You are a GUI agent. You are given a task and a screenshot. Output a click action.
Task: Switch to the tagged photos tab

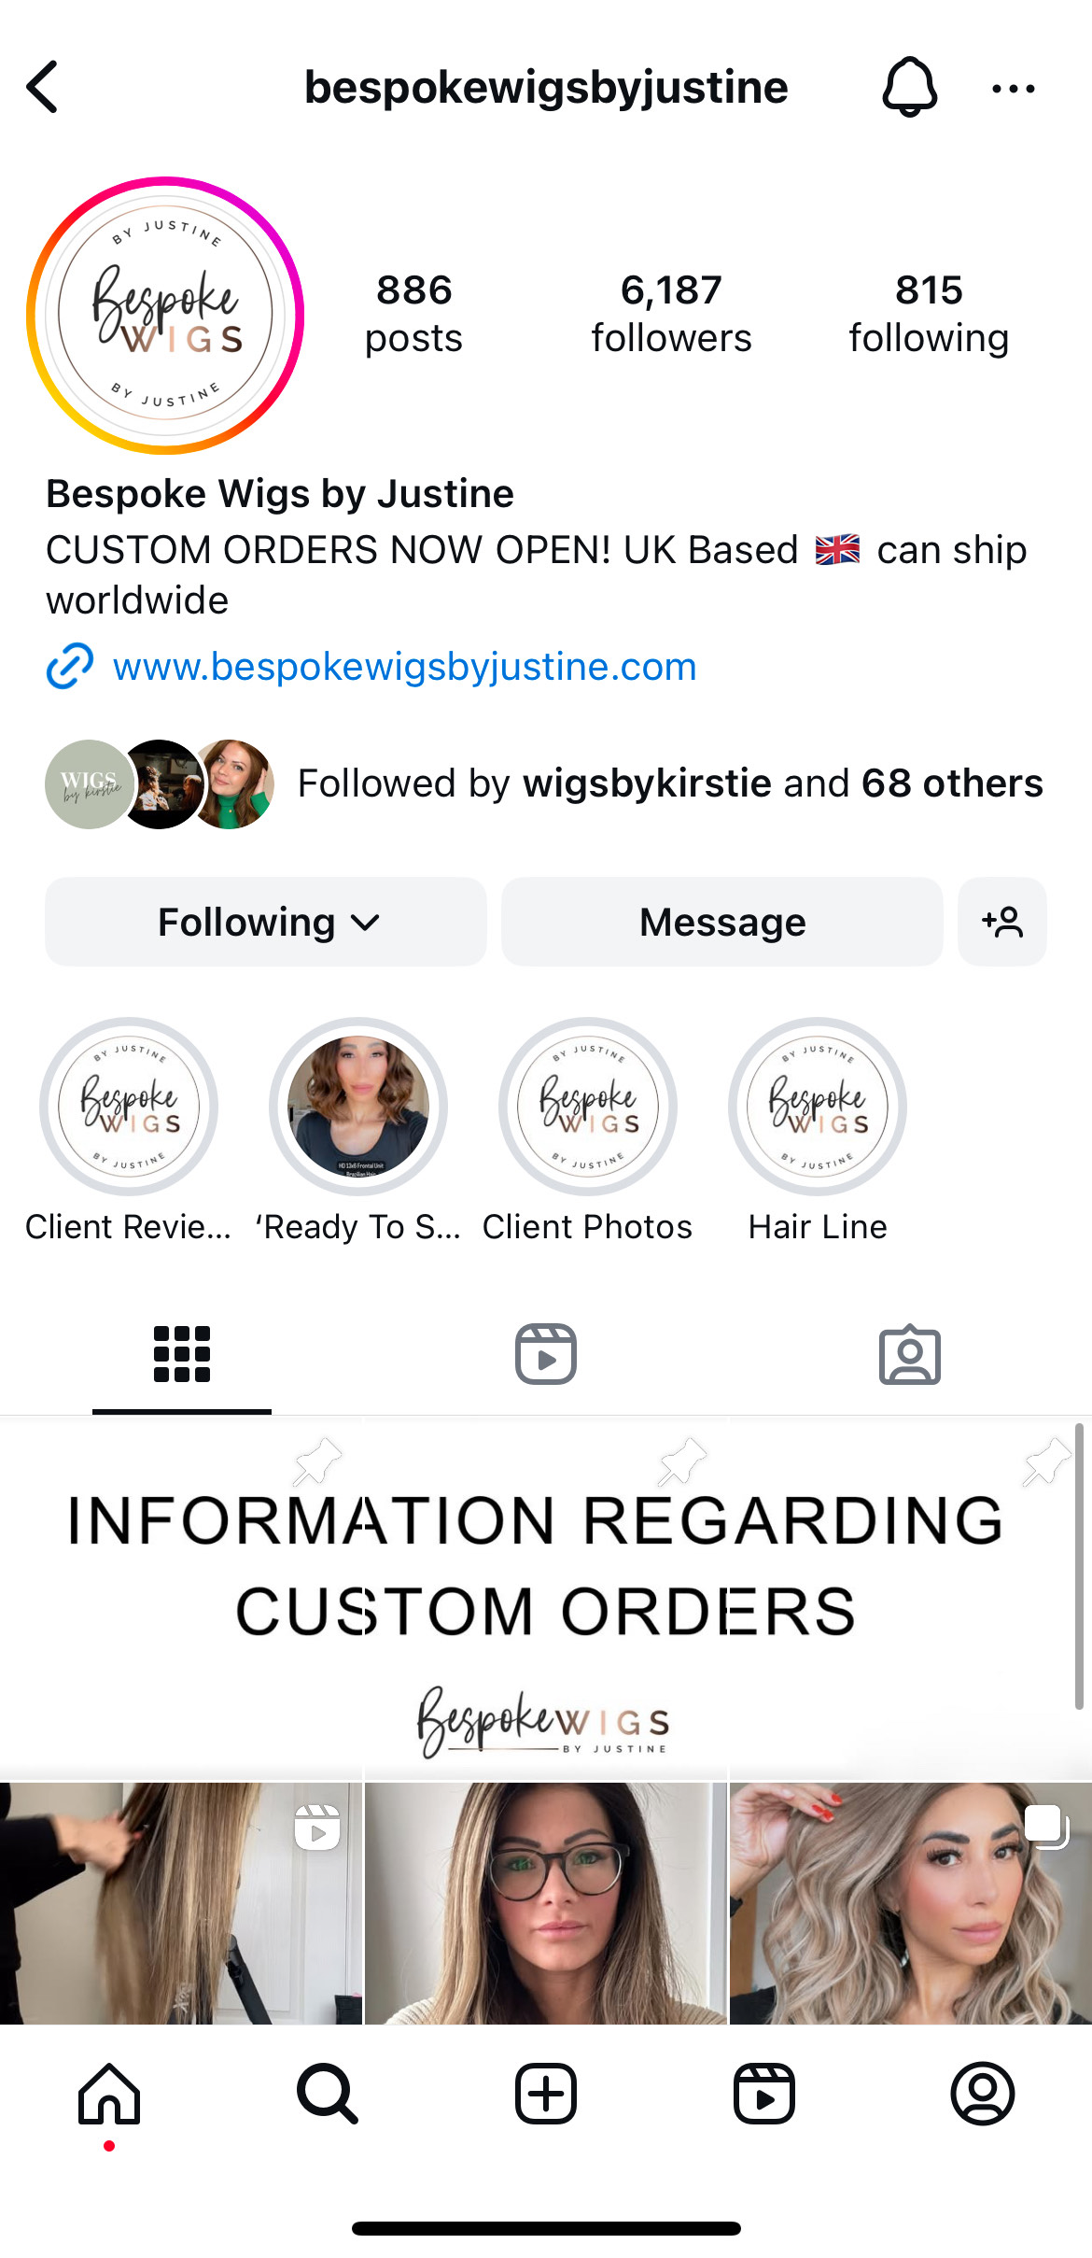coord(910,1354)
